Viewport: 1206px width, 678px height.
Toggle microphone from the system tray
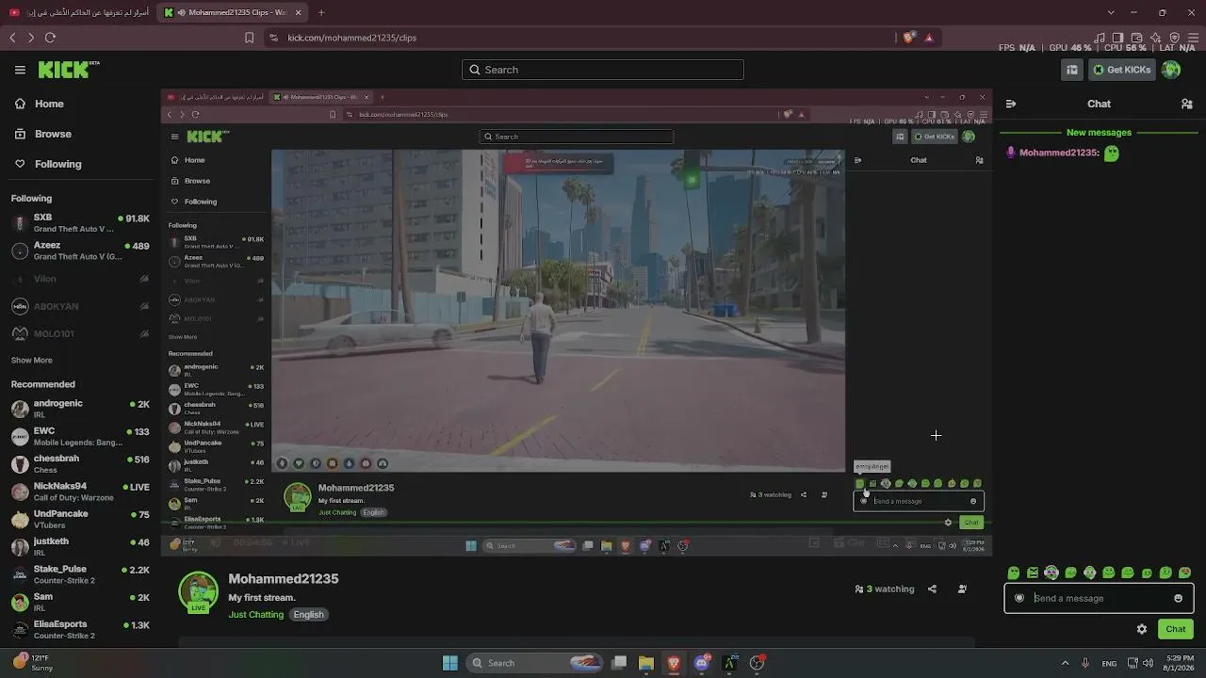[x=1085, y=663]
